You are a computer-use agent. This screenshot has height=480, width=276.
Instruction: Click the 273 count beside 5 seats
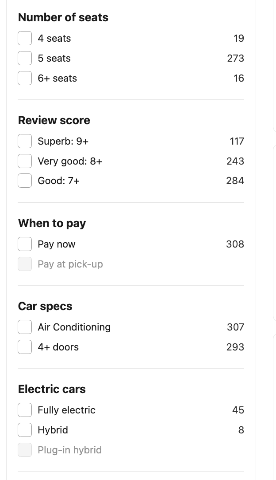pyautogui.click(x=235, y=58)
